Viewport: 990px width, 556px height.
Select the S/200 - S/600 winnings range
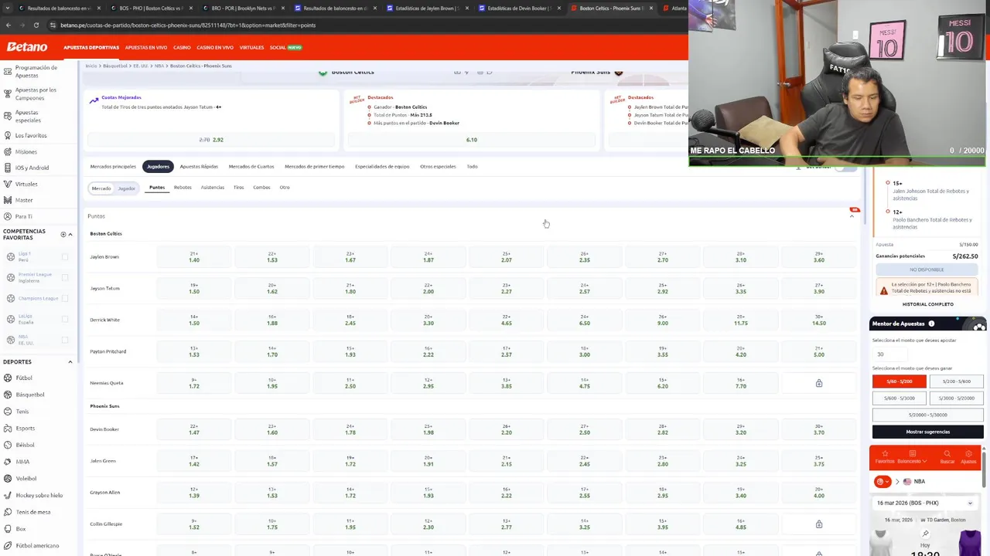click(957, 381)
